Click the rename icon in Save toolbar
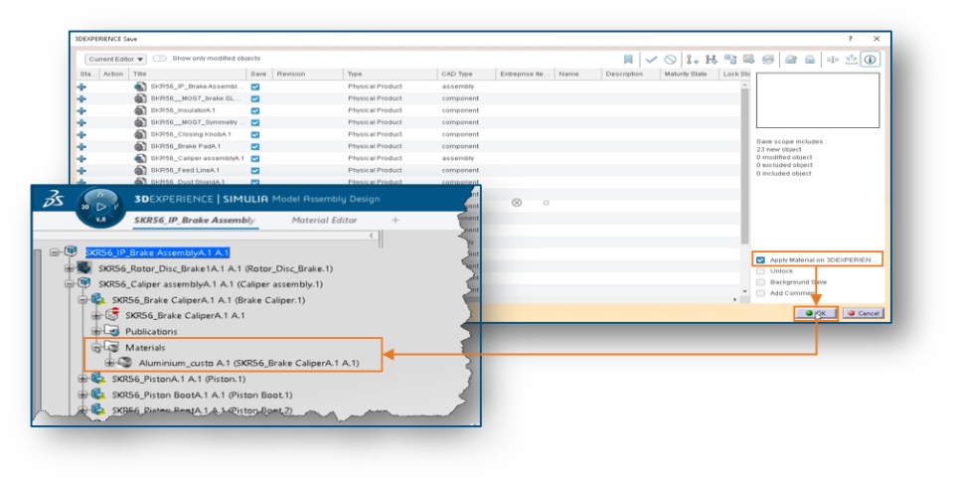Image resolution: width=954 pixels, height=489 pixels. coord(833,59)
